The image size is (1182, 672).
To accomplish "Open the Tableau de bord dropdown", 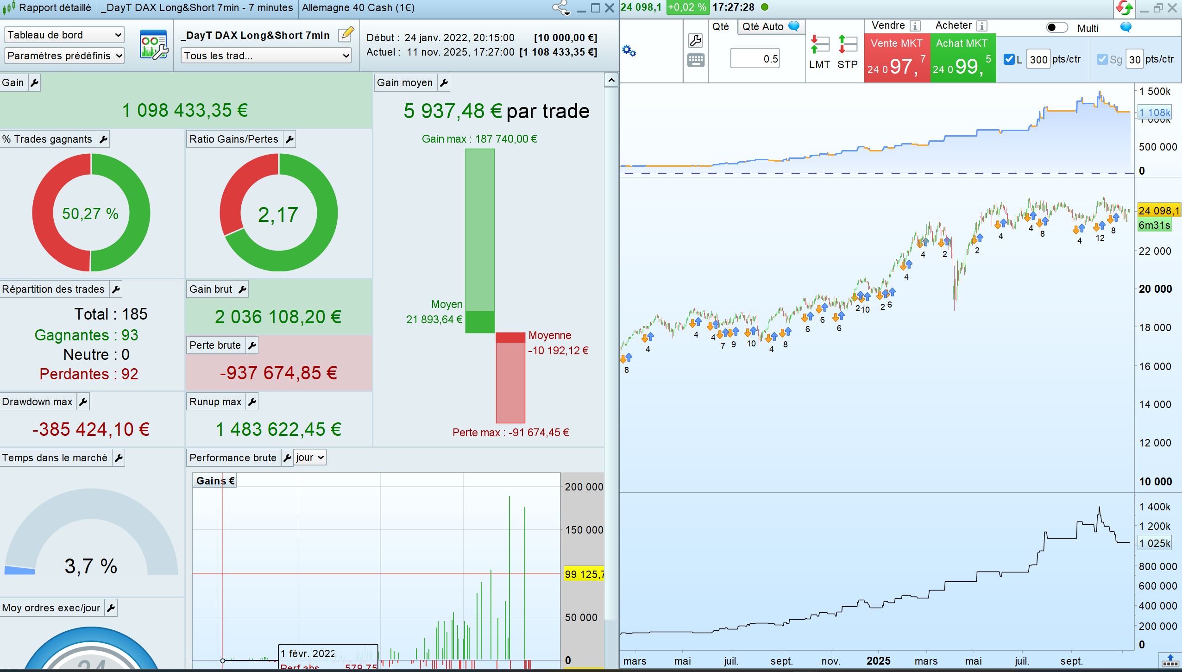I will [64, 35].
